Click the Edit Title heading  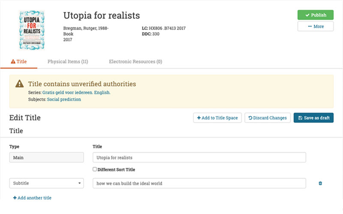point(25,118)
